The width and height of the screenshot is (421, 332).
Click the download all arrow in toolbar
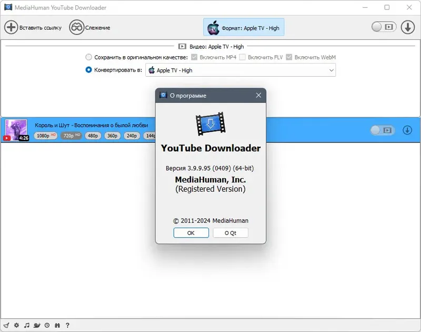click(407, 27)
